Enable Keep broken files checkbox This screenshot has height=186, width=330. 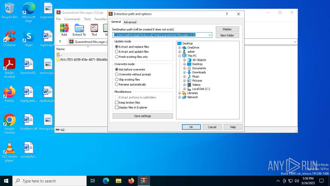[128, 103]
